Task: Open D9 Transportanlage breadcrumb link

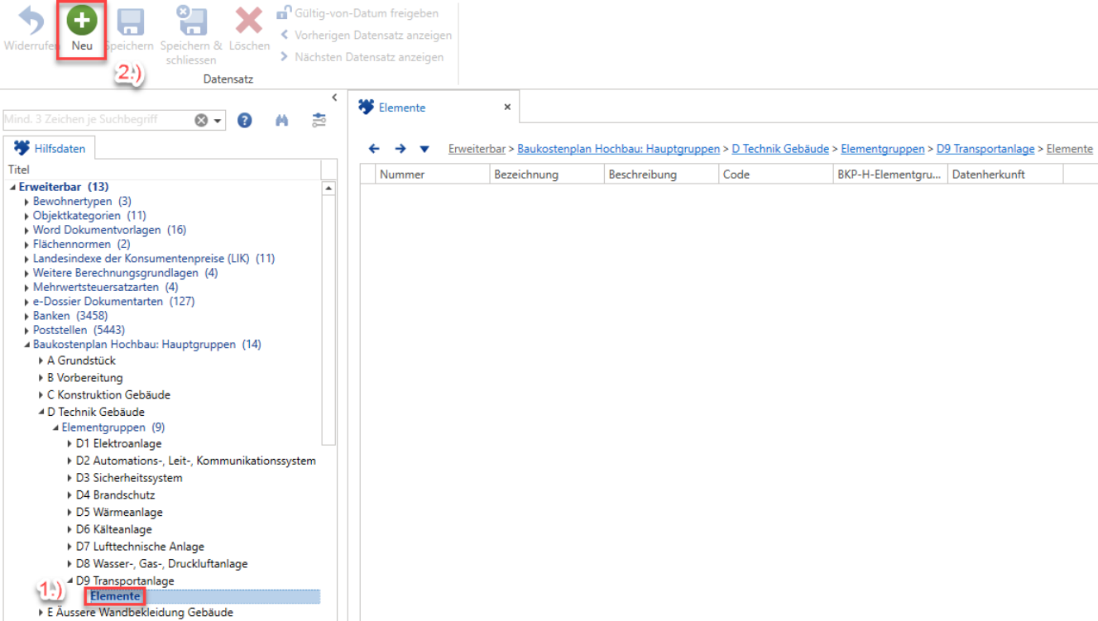Action: (985, 149)
